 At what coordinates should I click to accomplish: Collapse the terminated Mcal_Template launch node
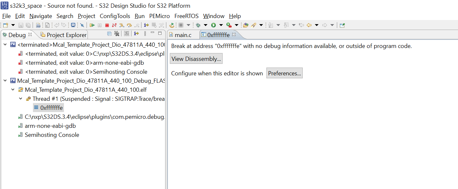pyautogui.click(x=5, y=44)
